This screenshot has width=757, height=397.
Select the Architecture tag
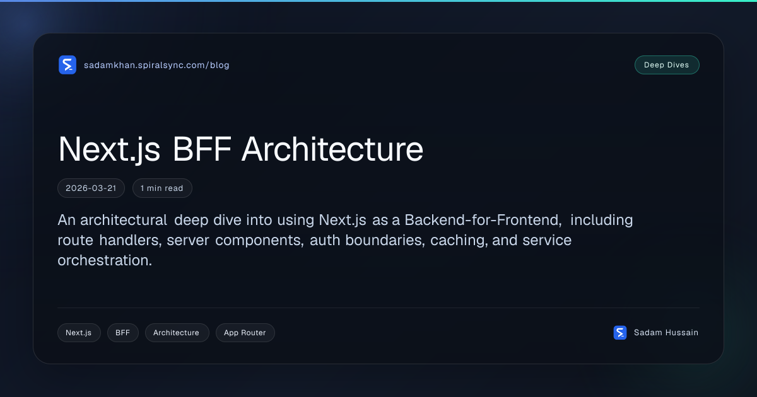click(x=177, y=333)
